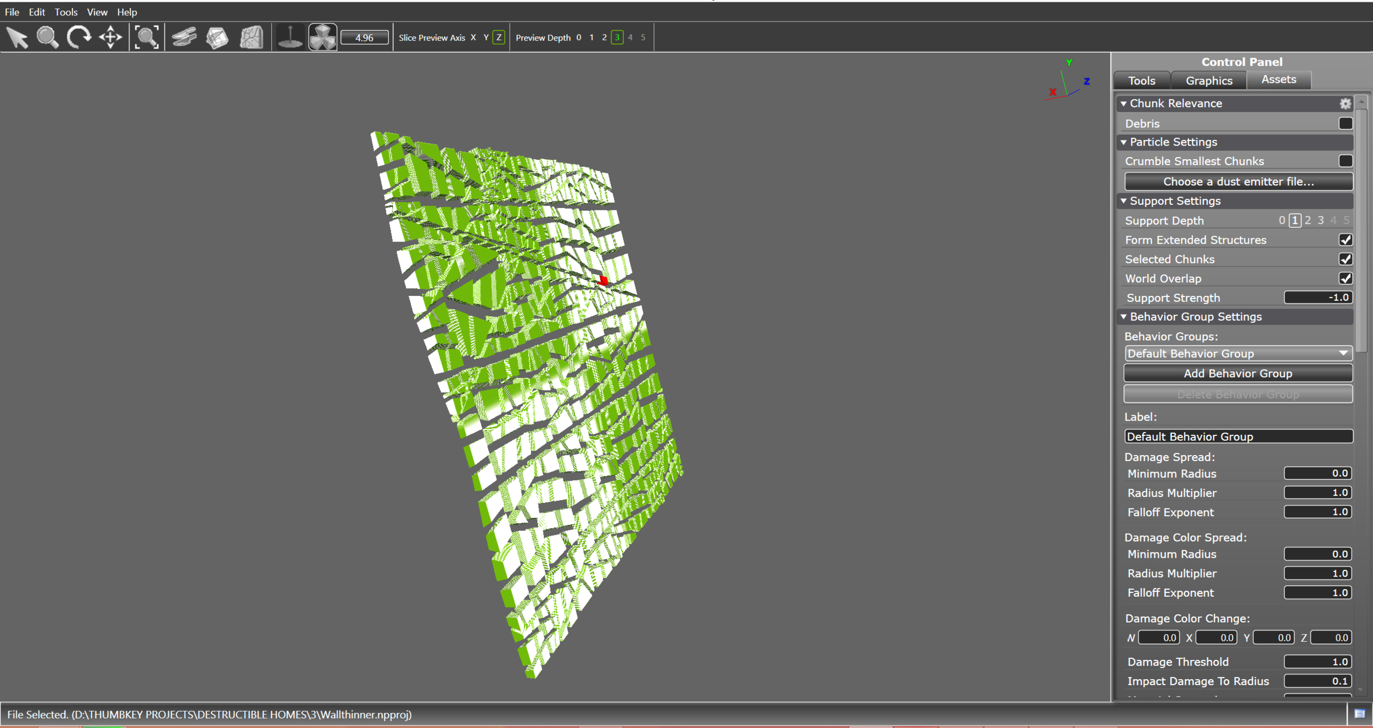Collapse the Support Settings section
Image resolution: width=1373 pixels, height=728 pixels.
(x=1124, y=201)
